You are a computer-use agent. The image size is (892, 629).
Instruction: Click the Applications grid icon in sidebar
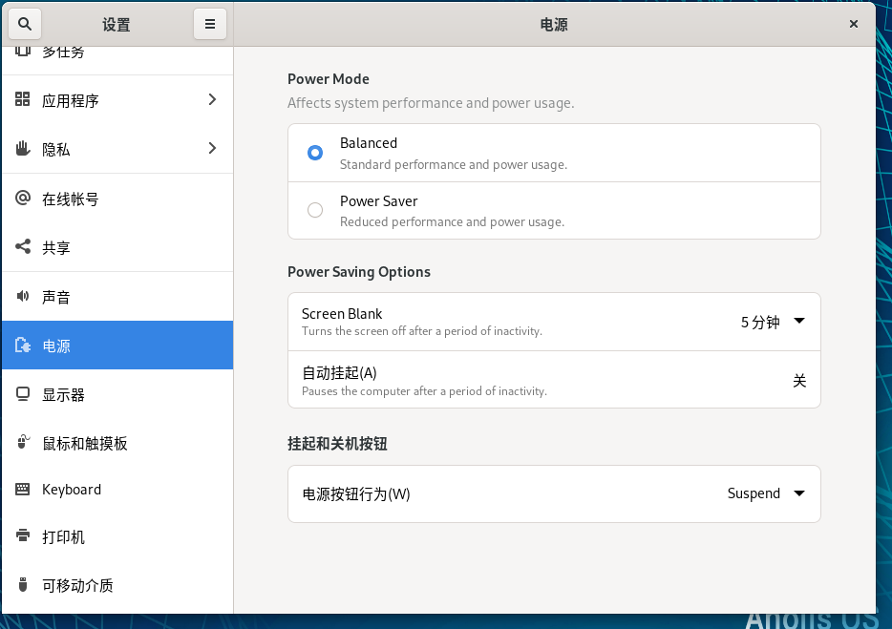pyautogui.click(x=23, y=99)
